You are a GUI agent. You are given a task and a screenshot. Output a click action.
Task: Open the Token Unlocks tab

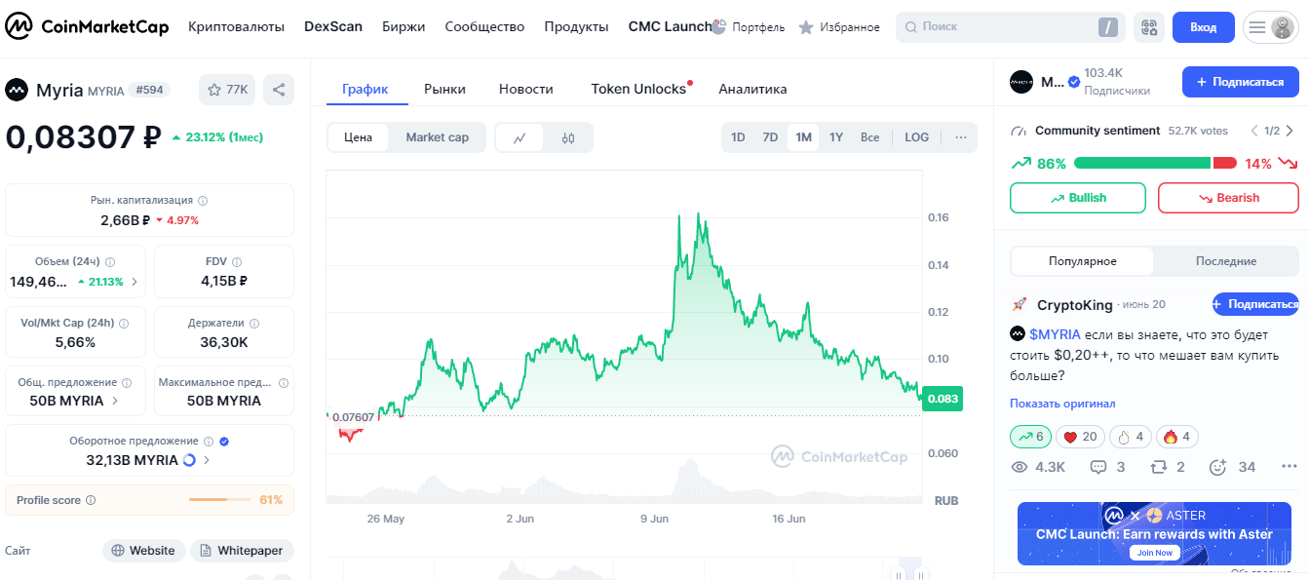tap(639, 89)
